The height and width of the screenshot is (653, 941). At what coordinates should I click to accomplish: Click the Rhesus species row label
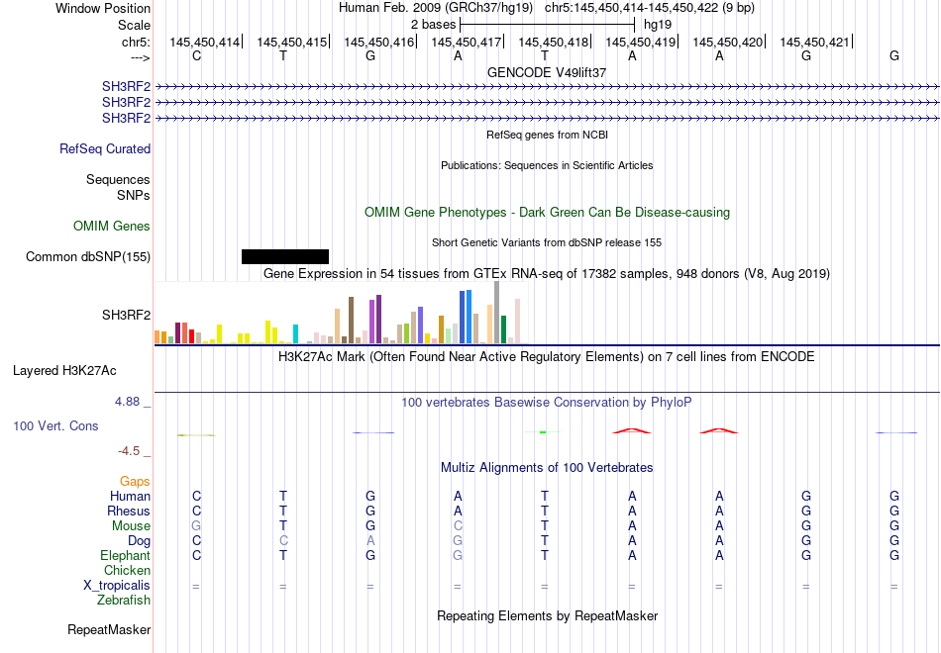(129, 511)
